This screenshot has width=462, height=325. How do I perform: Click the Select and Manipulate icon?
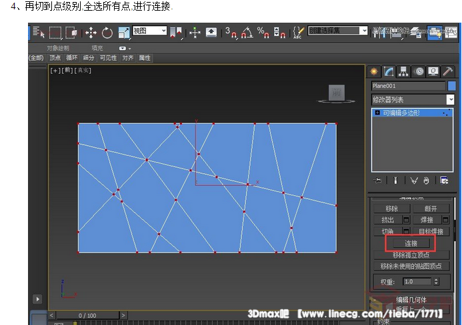[x=195, y=33]
